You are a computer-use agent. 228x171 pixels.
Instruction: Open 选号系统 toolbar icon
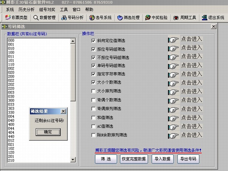coord(92,18)
